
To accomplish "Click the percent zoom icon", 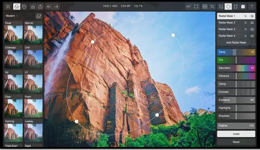I will coord(212,7).
